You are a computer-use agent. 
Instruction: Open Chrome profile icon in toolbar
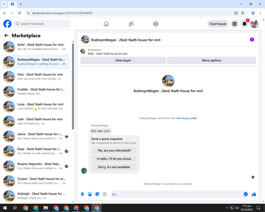tap(253, 13)
